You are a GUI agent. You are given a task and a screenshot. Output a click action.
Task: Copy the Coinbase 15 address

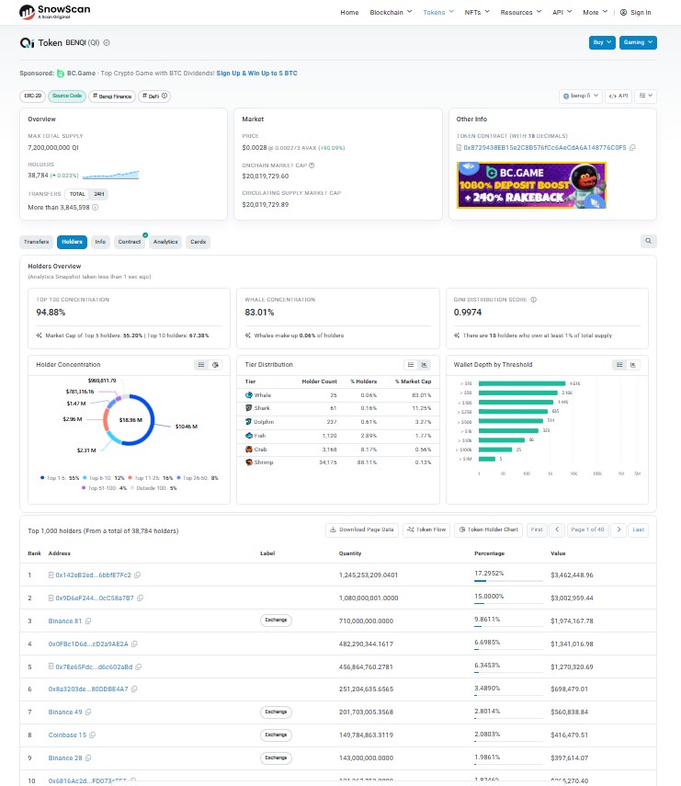click(x=93, y=735)
